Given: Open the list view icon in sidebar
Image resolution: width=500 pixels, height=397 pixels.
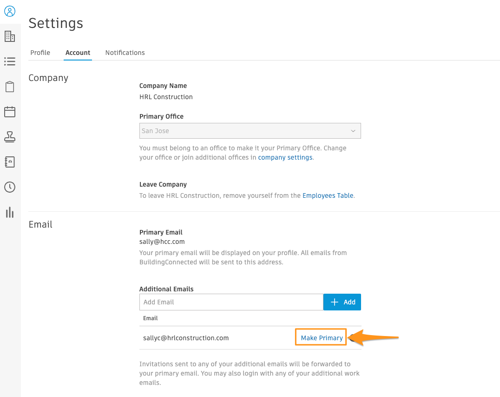Looking at the screenshot, I should click(x=10, y=61).
